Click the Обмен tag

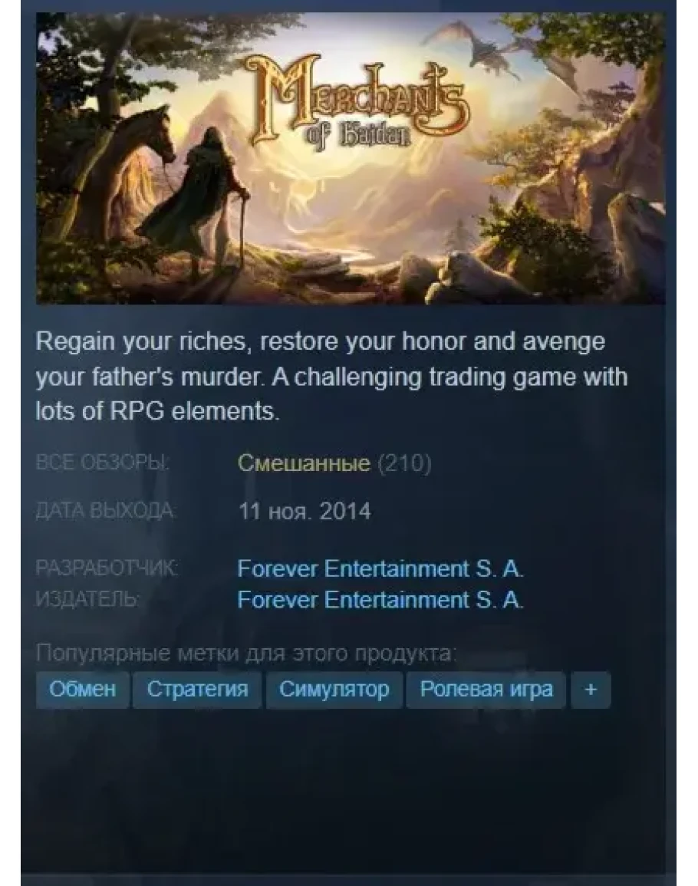[x=83, y=690]
